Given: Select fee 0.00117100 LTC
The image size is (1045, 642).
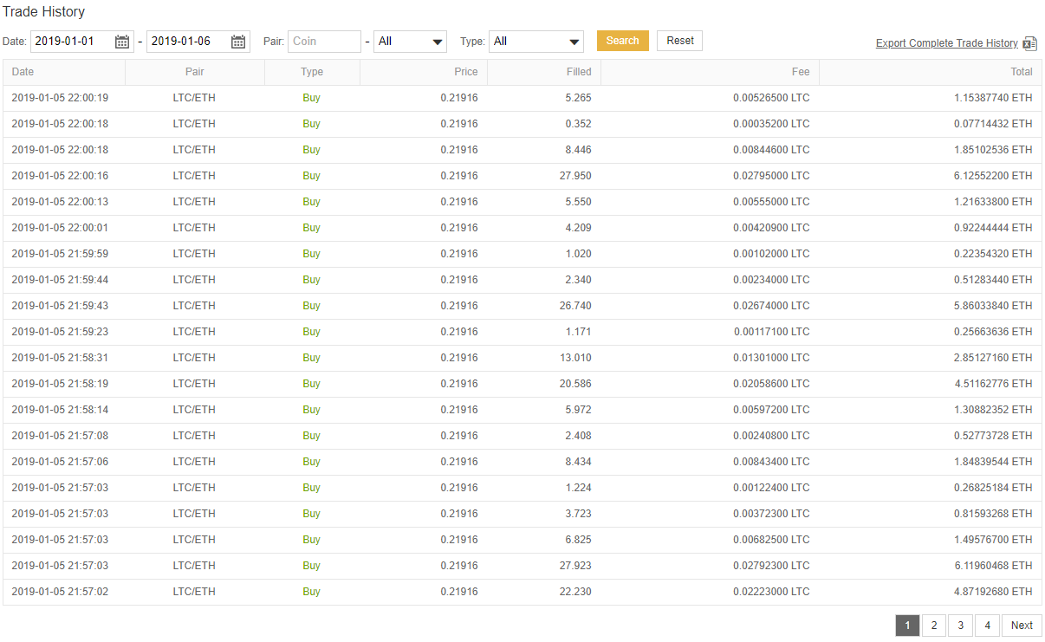Looking at the screenshot, I should pyautogui.click(x=771, y=332).
